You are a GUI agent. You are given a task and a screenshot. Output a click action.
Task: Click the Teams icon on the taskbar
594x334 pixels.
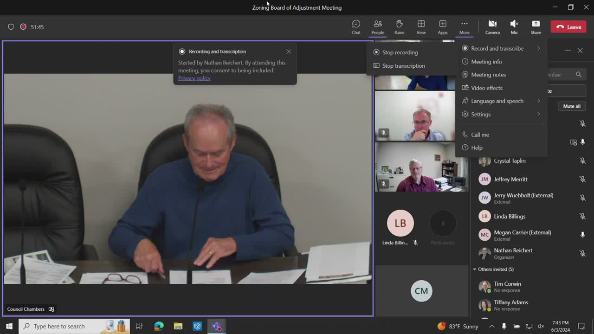click(x=217, y=326)
